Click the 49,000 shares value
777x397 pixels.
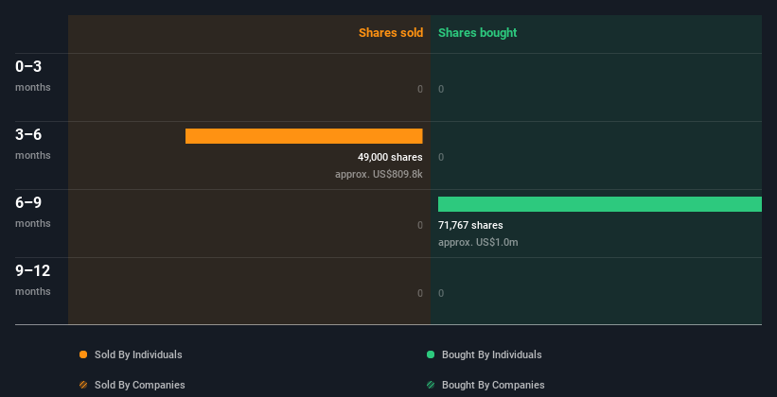tap(390, 158)
